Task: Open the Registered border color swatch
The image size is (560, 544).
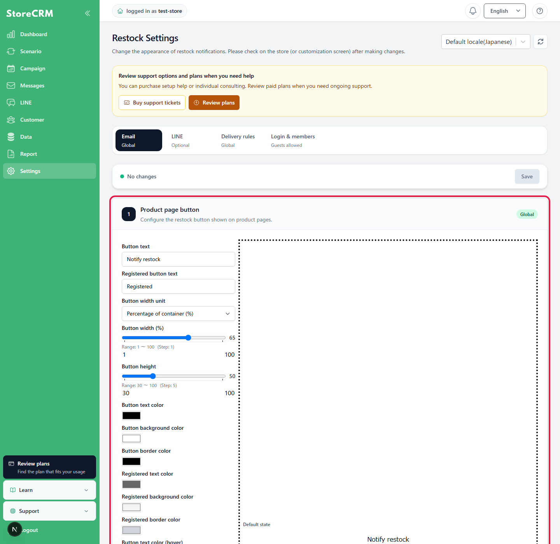Action: click(131, 530)
